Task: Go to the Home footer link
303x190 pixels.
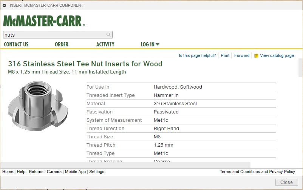Action: tap(8, 172)
